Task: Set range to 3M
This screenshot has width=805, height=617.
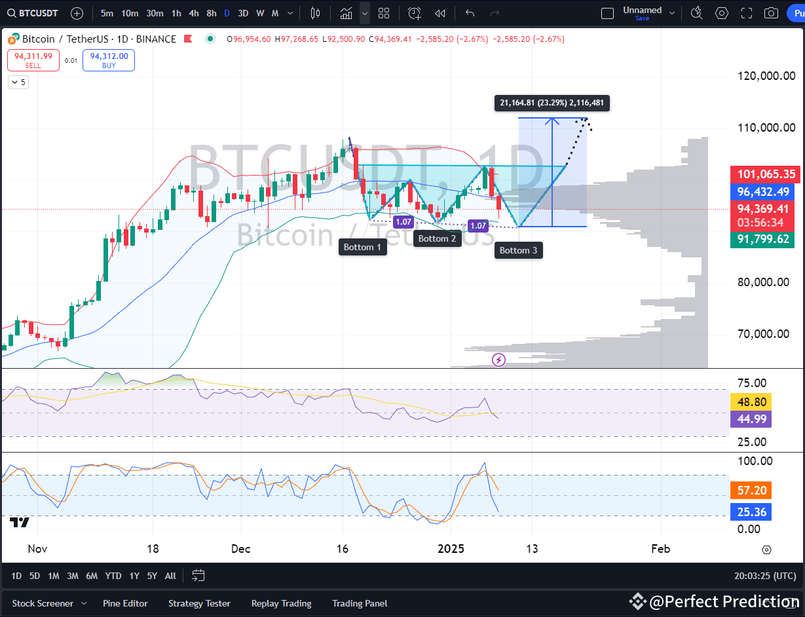Action: click(73, 576)
